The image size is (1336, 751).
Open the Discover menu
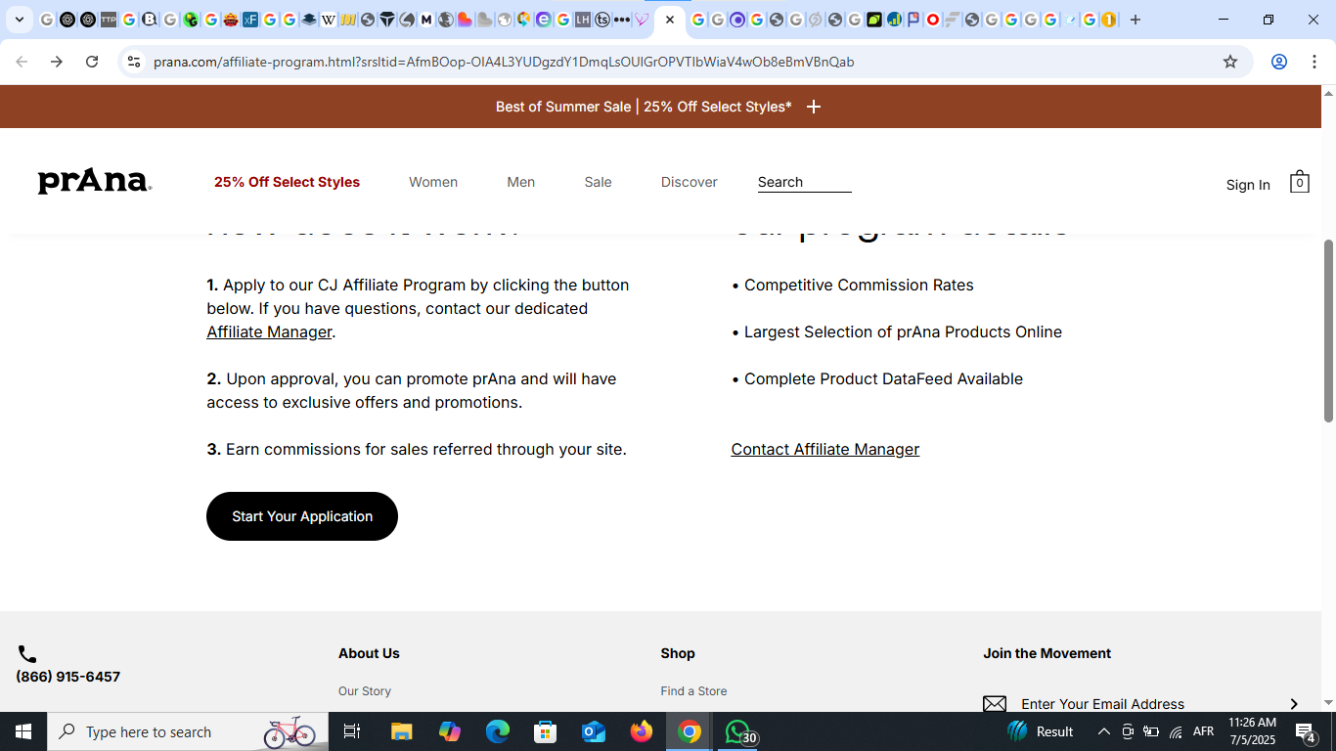click(690, 182)
